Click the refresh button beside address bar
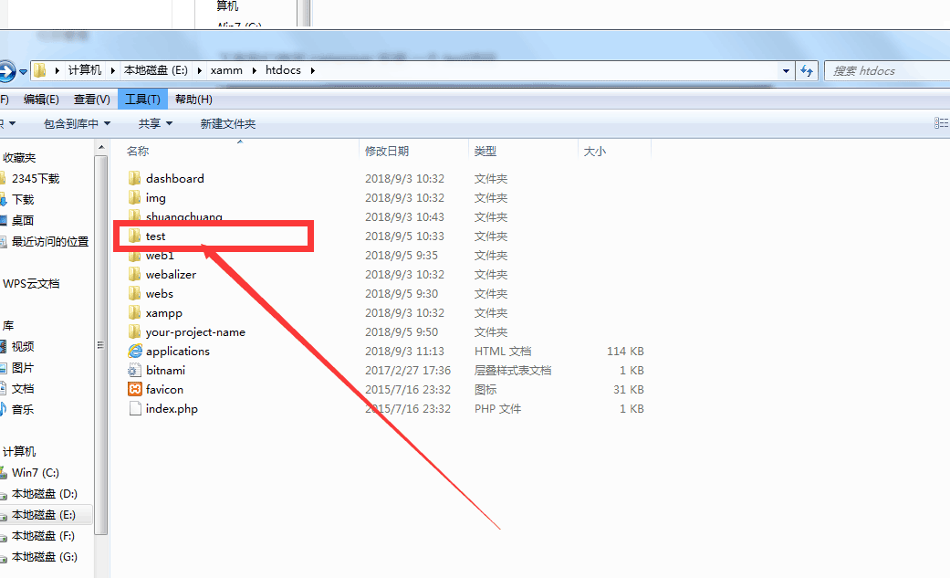 (x=807, y=70)
